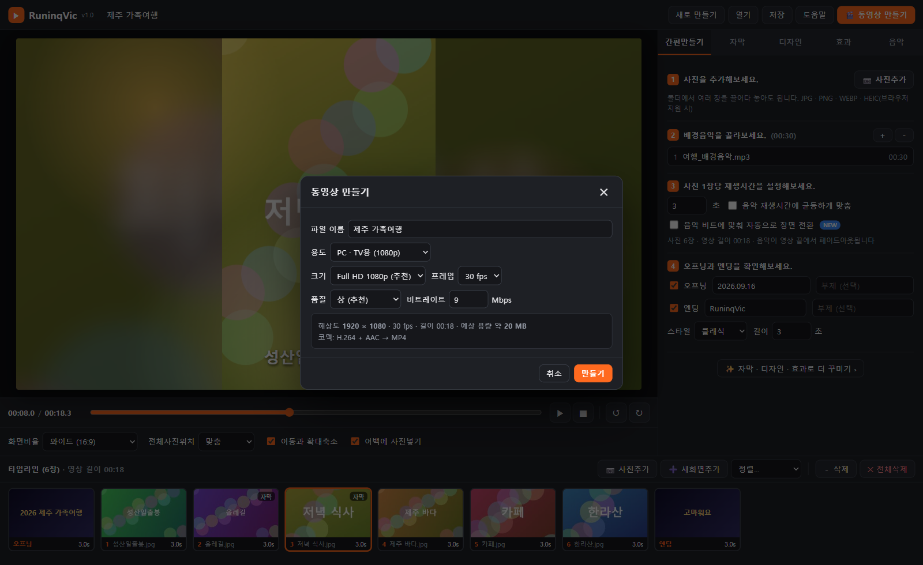
Task: Remove background music with minus button
Action: coord(904,135)
